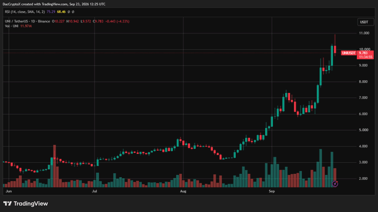Click the 11.000 price axis label
The height and width of the screenshot is (212, 378).
(364, 33)
